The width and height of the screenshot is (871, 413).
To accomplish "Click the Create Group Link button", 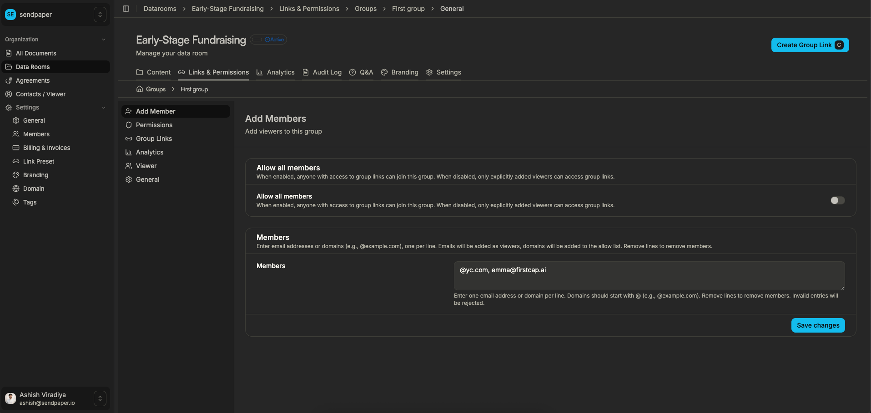I will [x=810, y=45].
